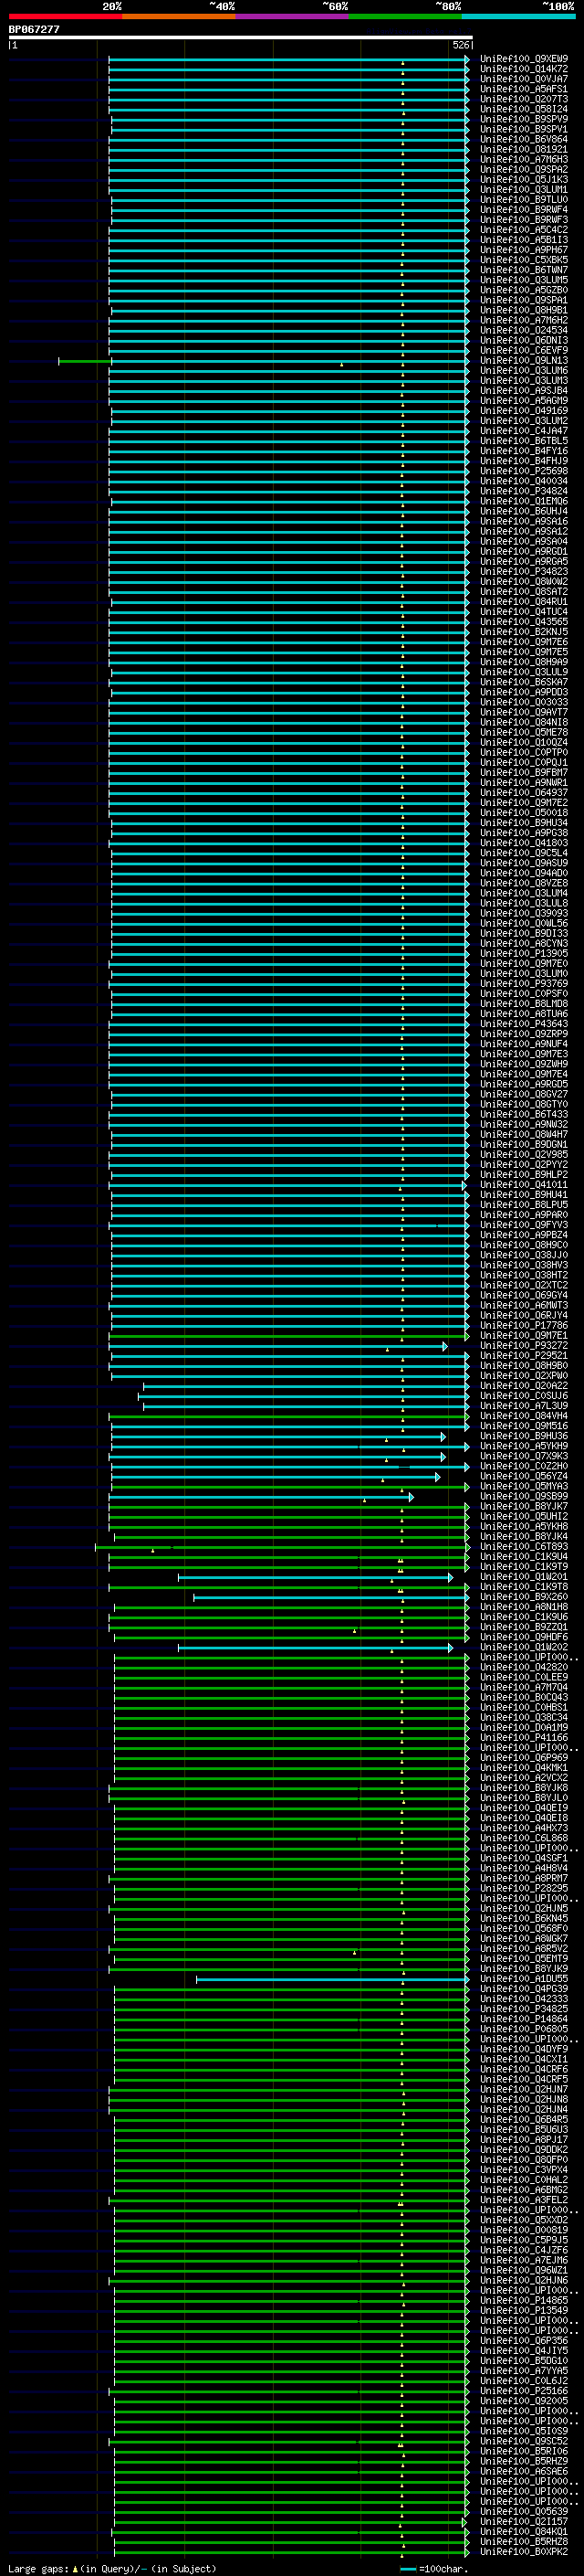
Task: Click label UniRef100_O81921
Action: (524, 149)
